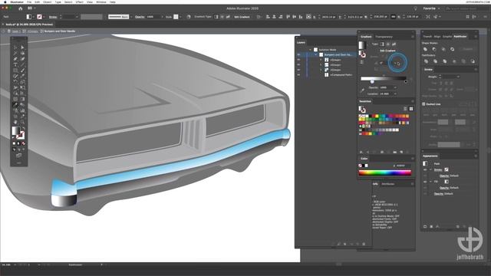Click the black gradient stop on slider
The image size is (491, 276).
coord(406,82)
